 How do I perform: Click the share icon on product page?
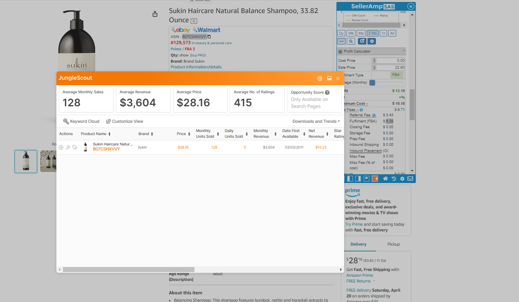[155, 14]
